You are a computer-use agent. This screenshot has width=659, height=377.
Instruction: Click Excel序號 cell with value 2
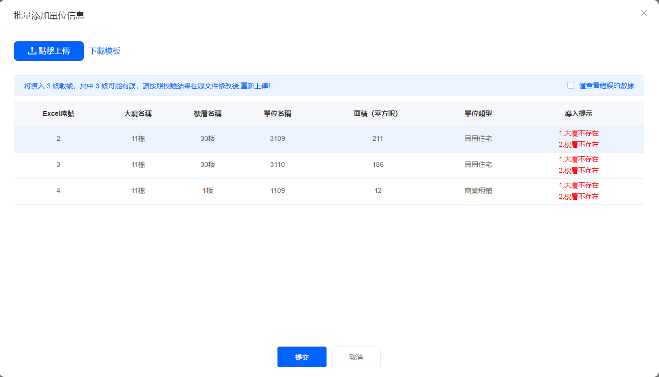[58, 139]
